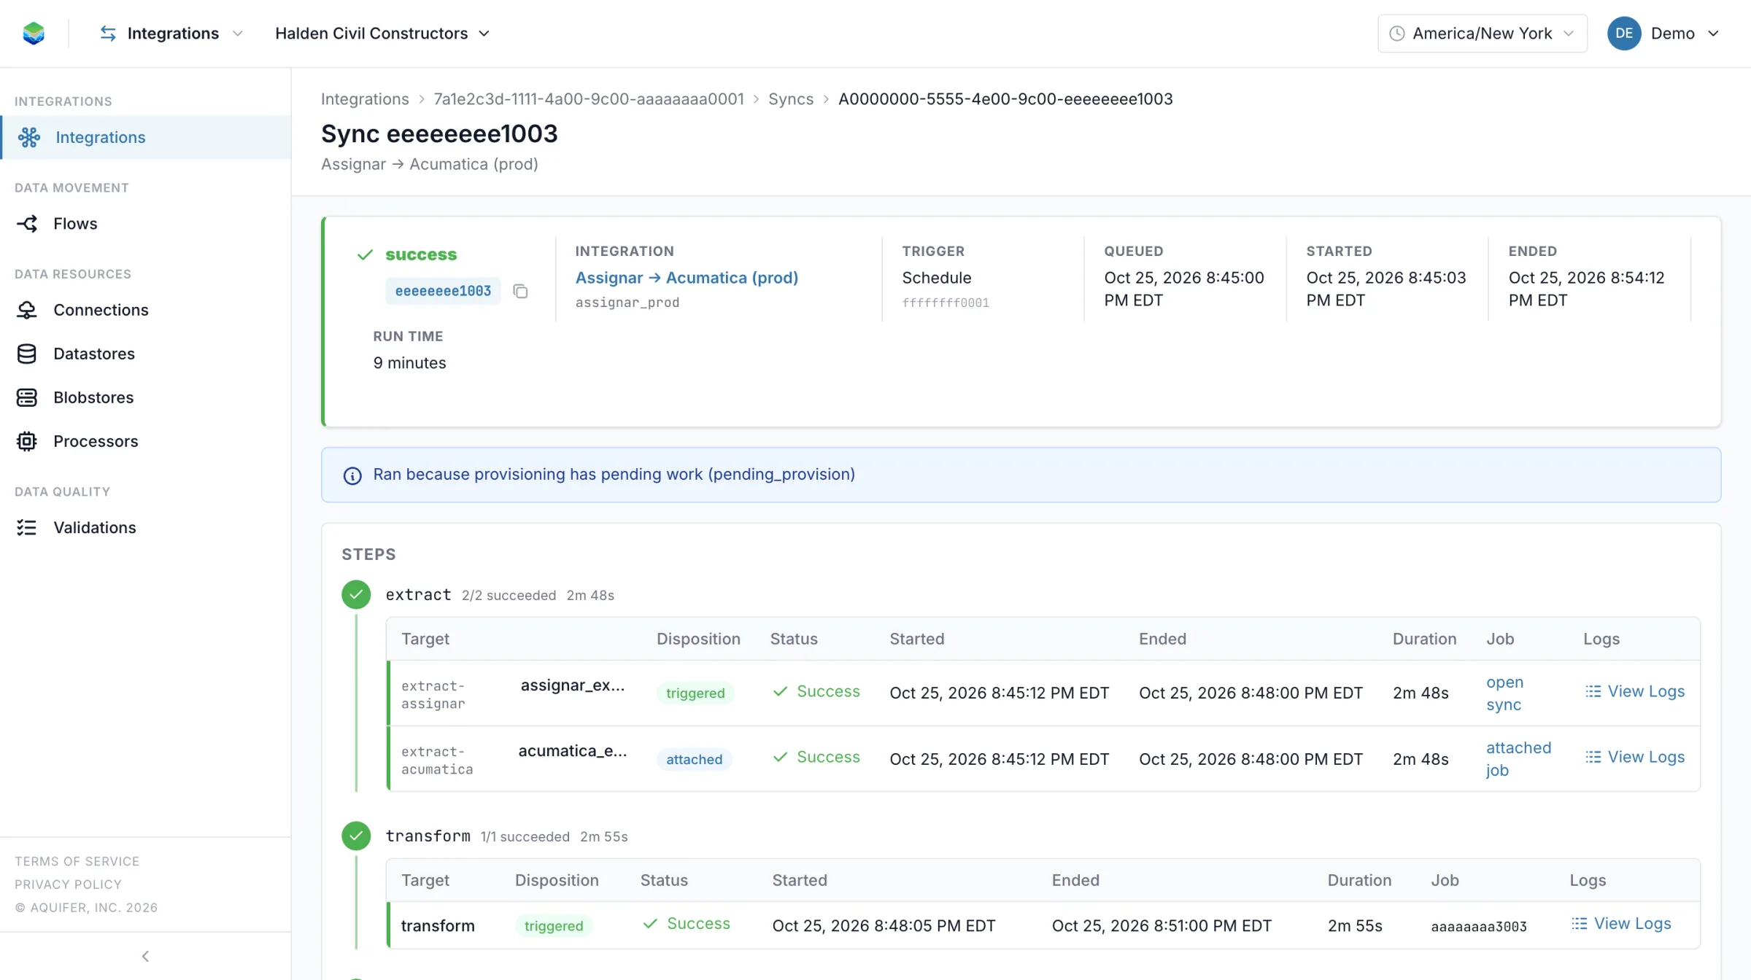Open the 7a1e2c3d-1111 integration breadcrumb

coord(589,99)
